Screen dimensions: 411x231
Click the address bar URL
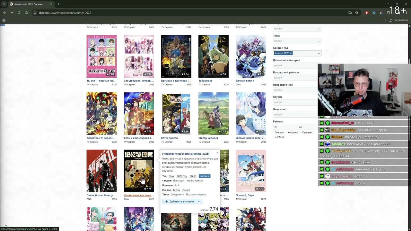point(65,13)
